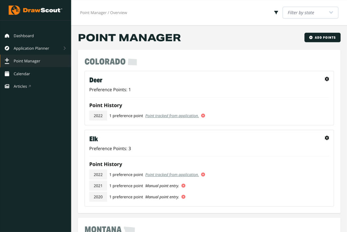Viewport: 347px width, 232px height.
Task: Delete the 2020 Elk manual point entry
Action: tap(183, 197)
